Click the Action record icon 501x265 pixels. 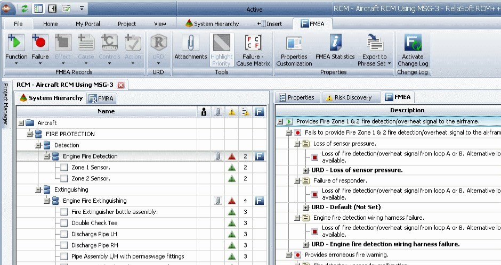point(133,43)
